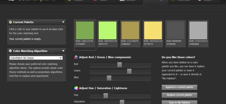Viewport: 226px width, 104px height.
Task: Click the Hue slider handle
Action: coord(106,95)
